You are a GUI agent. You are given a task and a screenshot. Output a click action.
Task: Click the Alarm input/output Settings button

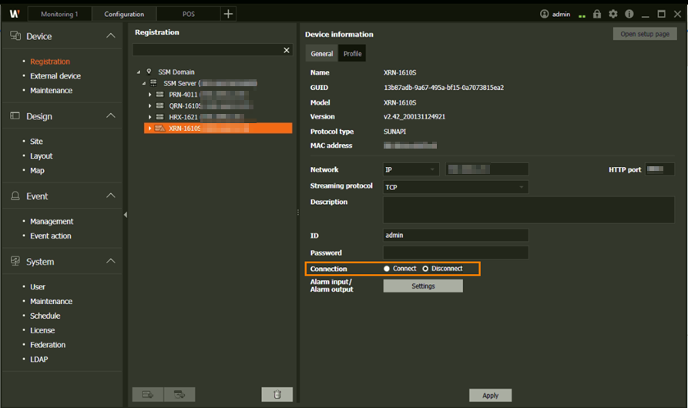coord(423,286)
